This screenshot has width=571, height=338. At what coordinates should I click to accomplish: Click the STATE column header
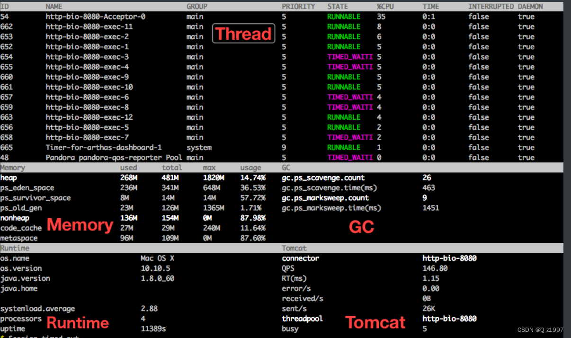tap(338, 7)
